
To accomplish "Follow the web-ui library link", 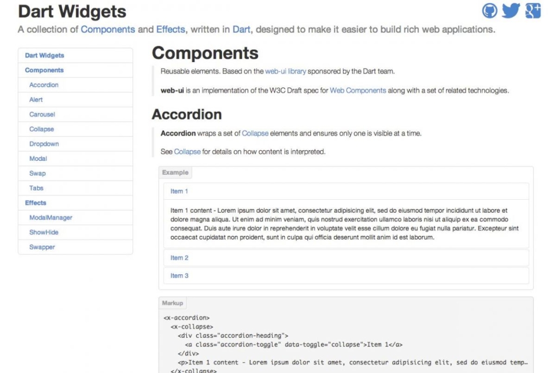I will 286,71.
